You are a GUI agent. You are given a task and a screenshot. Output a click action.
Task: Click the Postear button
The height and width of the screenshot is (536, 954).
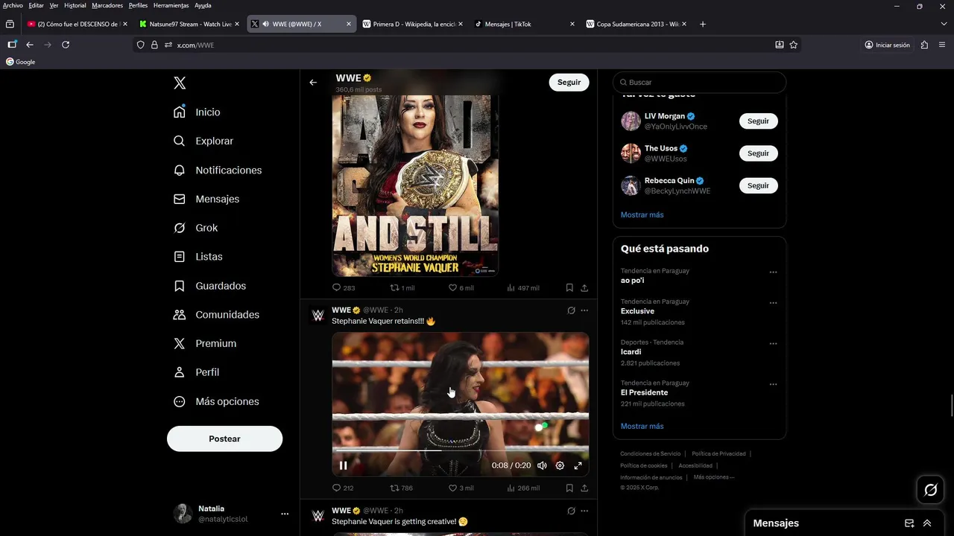224,438
